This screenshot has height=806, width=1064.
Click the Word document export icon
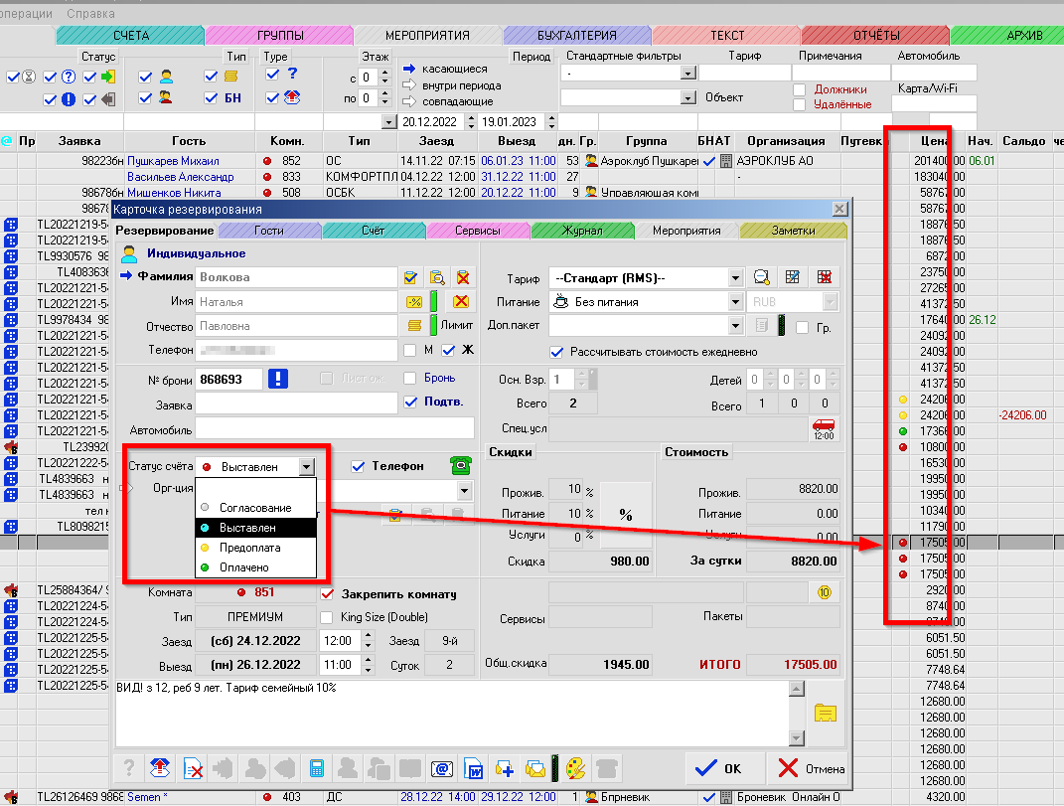tap(474, 768)
